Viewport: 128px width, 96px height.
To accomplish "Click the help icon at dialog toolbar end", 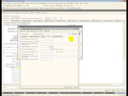I will (48, 31).
